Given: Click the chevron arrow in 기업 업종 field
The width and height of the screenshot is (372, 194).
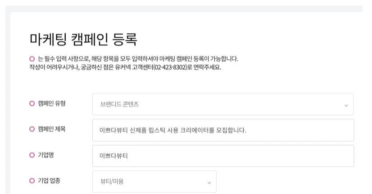Looking at the screenshot, I should 209,182.
